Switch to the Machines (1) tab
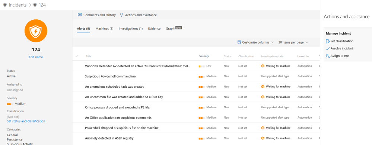Viewport: 372px width, 145px height. click(104, 28)
